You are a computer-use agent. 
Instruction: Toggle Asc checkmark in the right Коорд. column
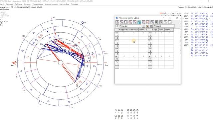(155, 33)
